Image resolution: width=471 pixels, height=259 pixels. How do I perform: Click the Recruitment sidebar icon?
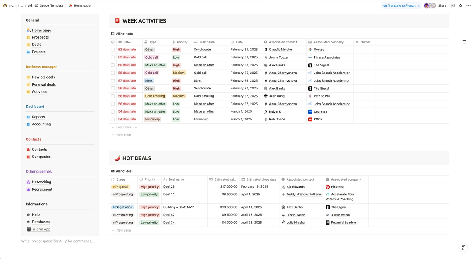29,189
